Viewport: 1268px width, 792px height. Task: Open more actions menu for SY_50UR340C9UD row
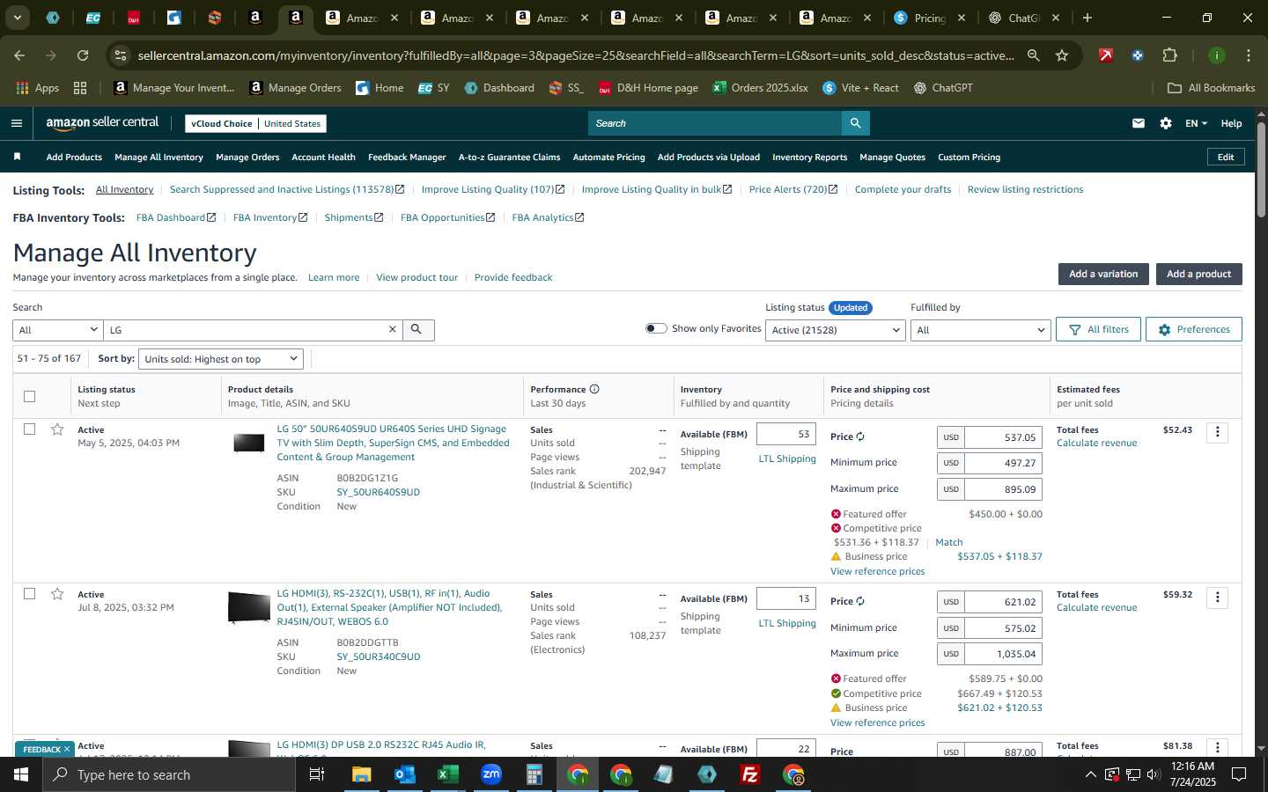[x=1218, y=598]
